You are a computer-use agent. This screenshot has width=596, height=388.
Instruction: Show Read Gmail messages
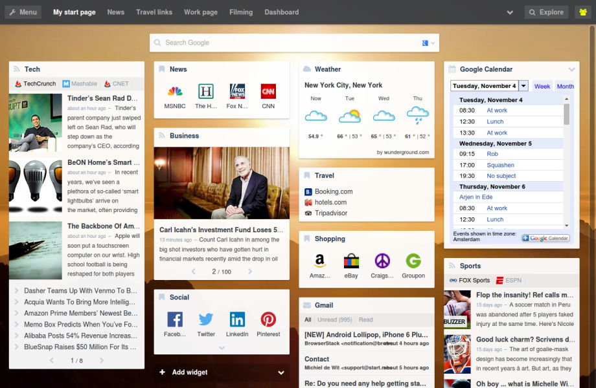[365, 319]
